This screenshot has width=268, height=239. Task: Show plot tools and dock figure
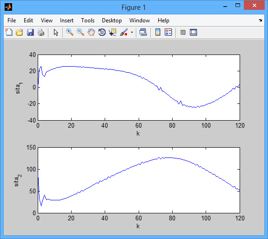click(x=194, y=32)
